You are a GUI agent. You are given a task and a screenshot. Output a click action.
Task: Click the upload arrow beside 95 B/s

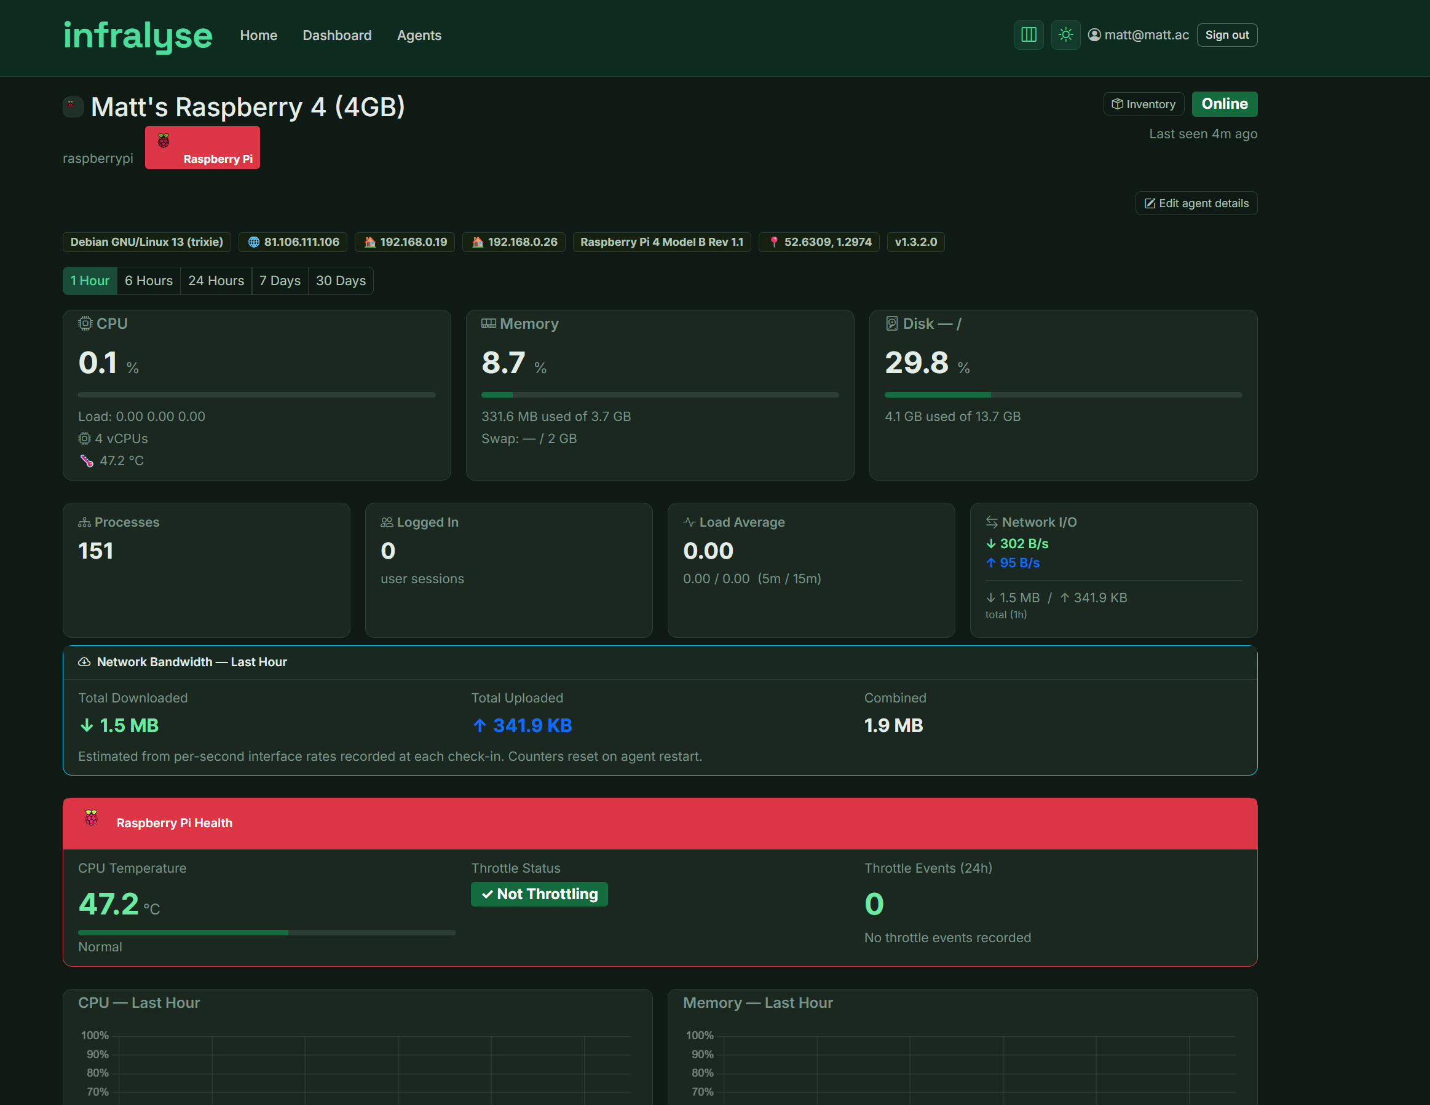[990, 563]
